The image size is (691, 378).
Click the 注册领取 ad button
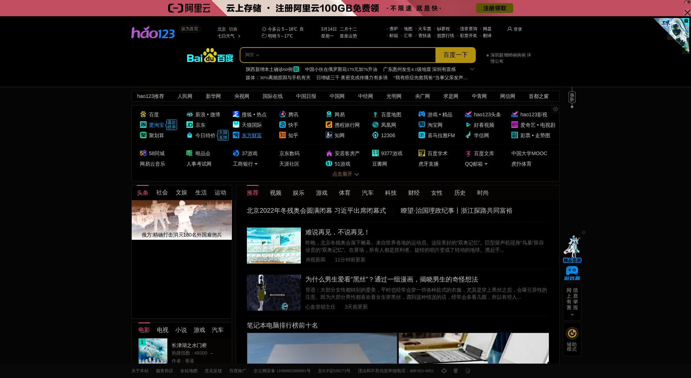pyautogui.click(x=494, y=8)
